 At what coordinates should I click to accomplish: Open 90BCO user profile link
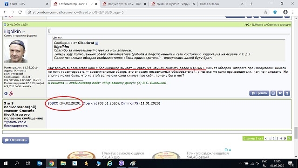(x=53, y=103)
